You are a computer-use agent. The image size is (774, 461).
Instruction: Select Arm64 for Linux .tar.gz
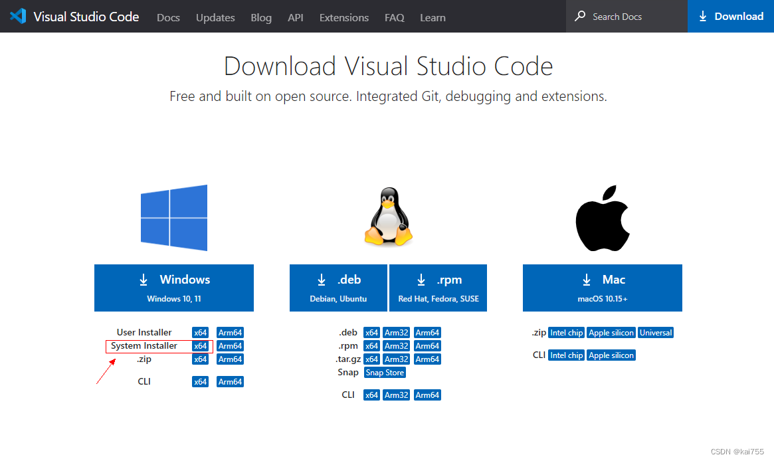point(427,359)
